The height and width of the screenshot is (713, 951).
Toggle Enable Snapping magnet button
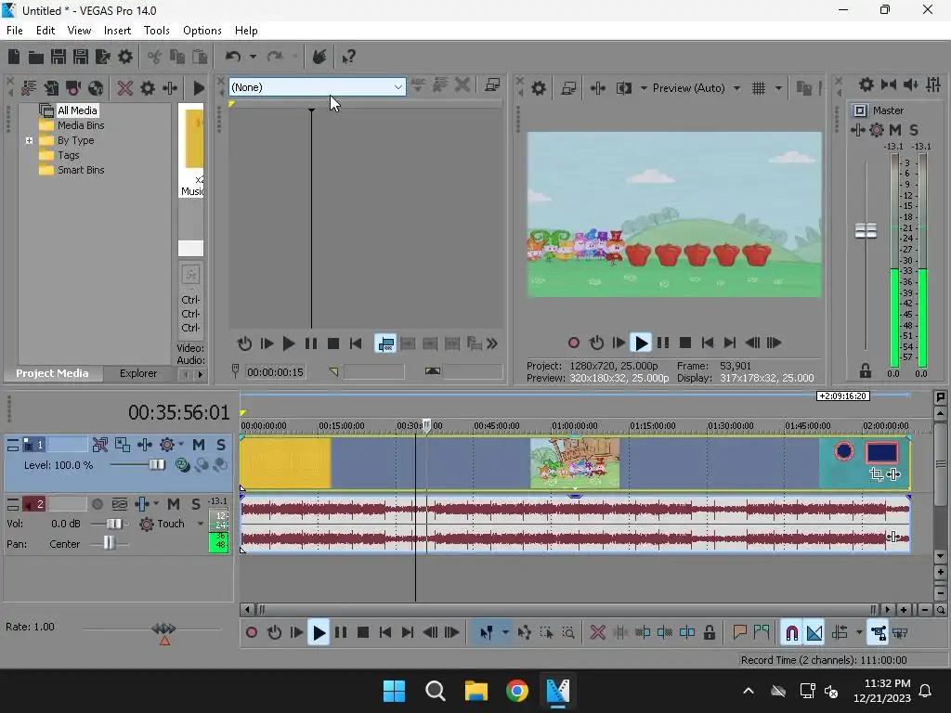click(x=791, y=633)
